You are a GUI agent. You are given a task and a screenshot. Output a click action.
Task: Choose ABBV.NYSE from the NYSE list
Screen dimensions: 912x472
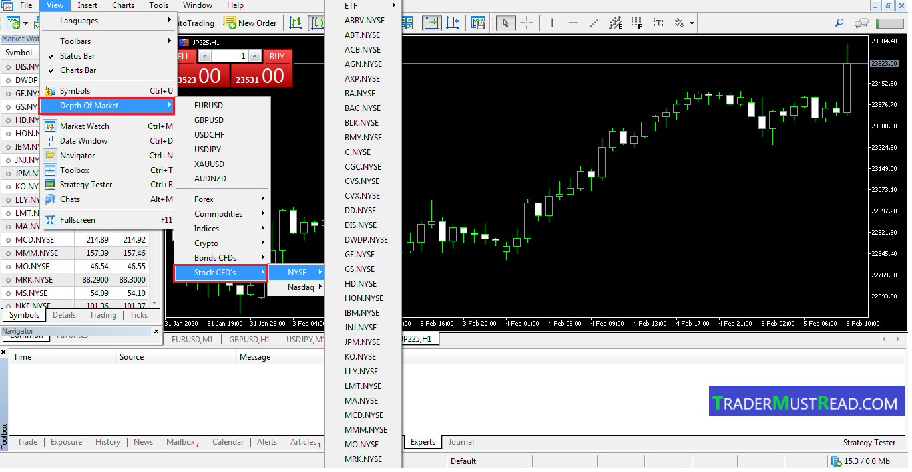pos(363,21)
